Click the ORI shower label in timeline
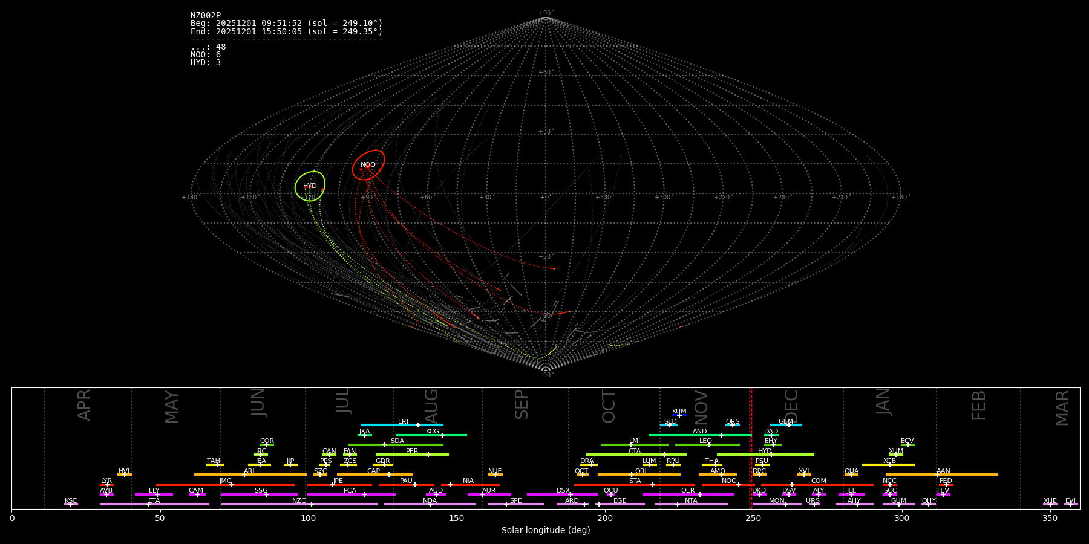Viewport: 1089px width, 544px height. coord(641,471)
